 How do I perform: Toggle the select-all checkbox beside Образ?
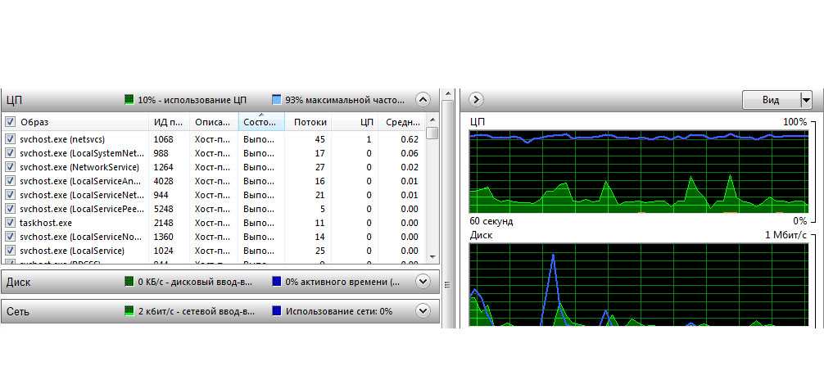pyautogui.click(x=11, y=122)
